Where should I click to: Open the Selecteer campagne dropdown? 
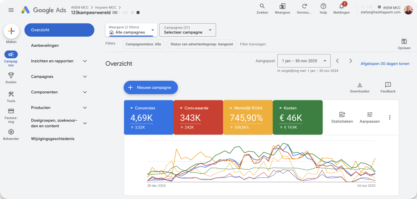[187, 30]
